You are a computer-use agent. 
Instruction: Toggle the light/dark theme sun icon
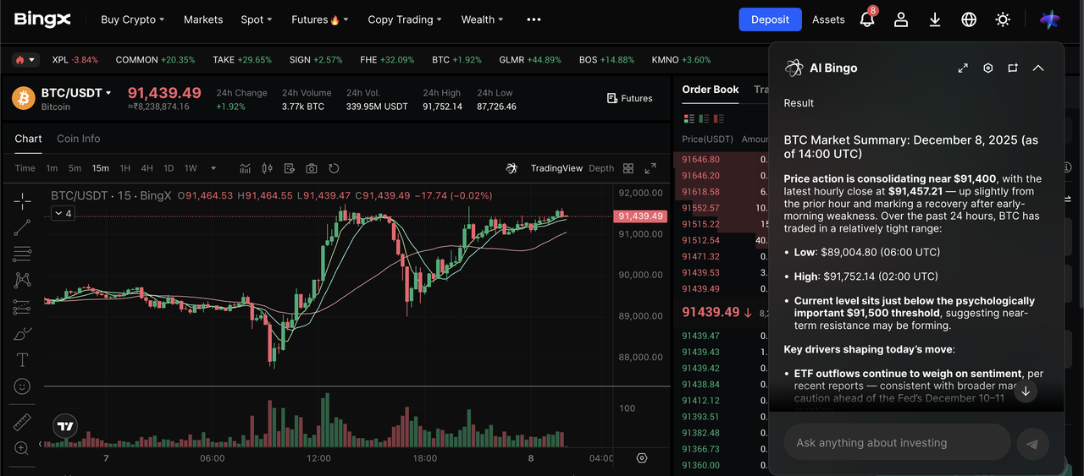[1003, 19]
